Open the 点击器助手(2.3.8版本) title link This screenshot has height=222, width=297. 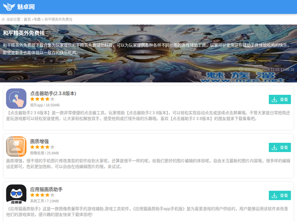point(53,93)
